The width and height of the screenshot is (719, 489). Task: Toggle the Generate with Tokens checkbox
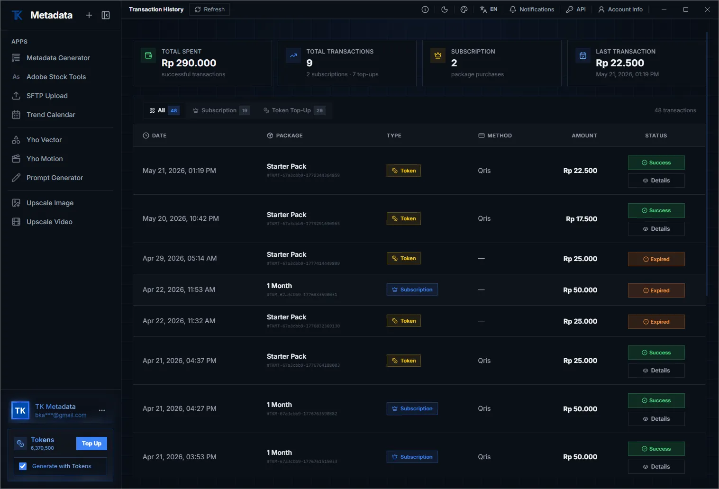(x=23, y=466)
